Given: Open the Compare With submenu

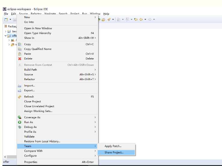Looking at the screenshot, I should point(58,151).
